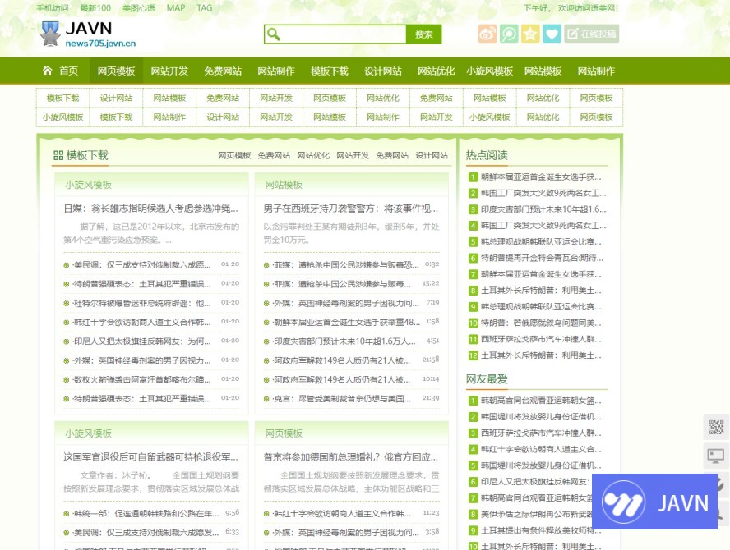The image size is (730, 550).
Task: Click the blue heart icon
Action: coord(552,34)
